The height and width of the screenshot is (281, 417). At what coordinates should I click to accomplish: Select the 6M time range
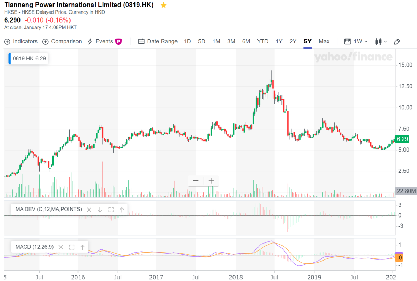point(246,41)
